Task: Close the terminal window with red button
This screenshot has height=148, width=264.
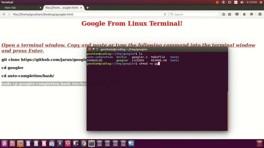Action: pos(90,49)
